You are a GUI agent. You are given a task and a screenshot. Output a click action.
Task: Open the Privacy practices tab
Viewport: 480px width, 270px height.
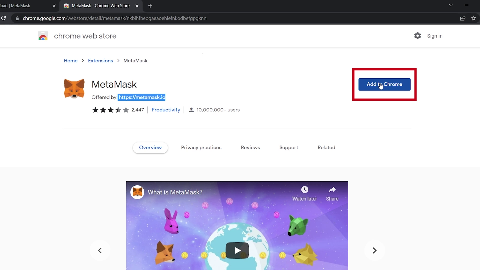[x=201, y=147]
